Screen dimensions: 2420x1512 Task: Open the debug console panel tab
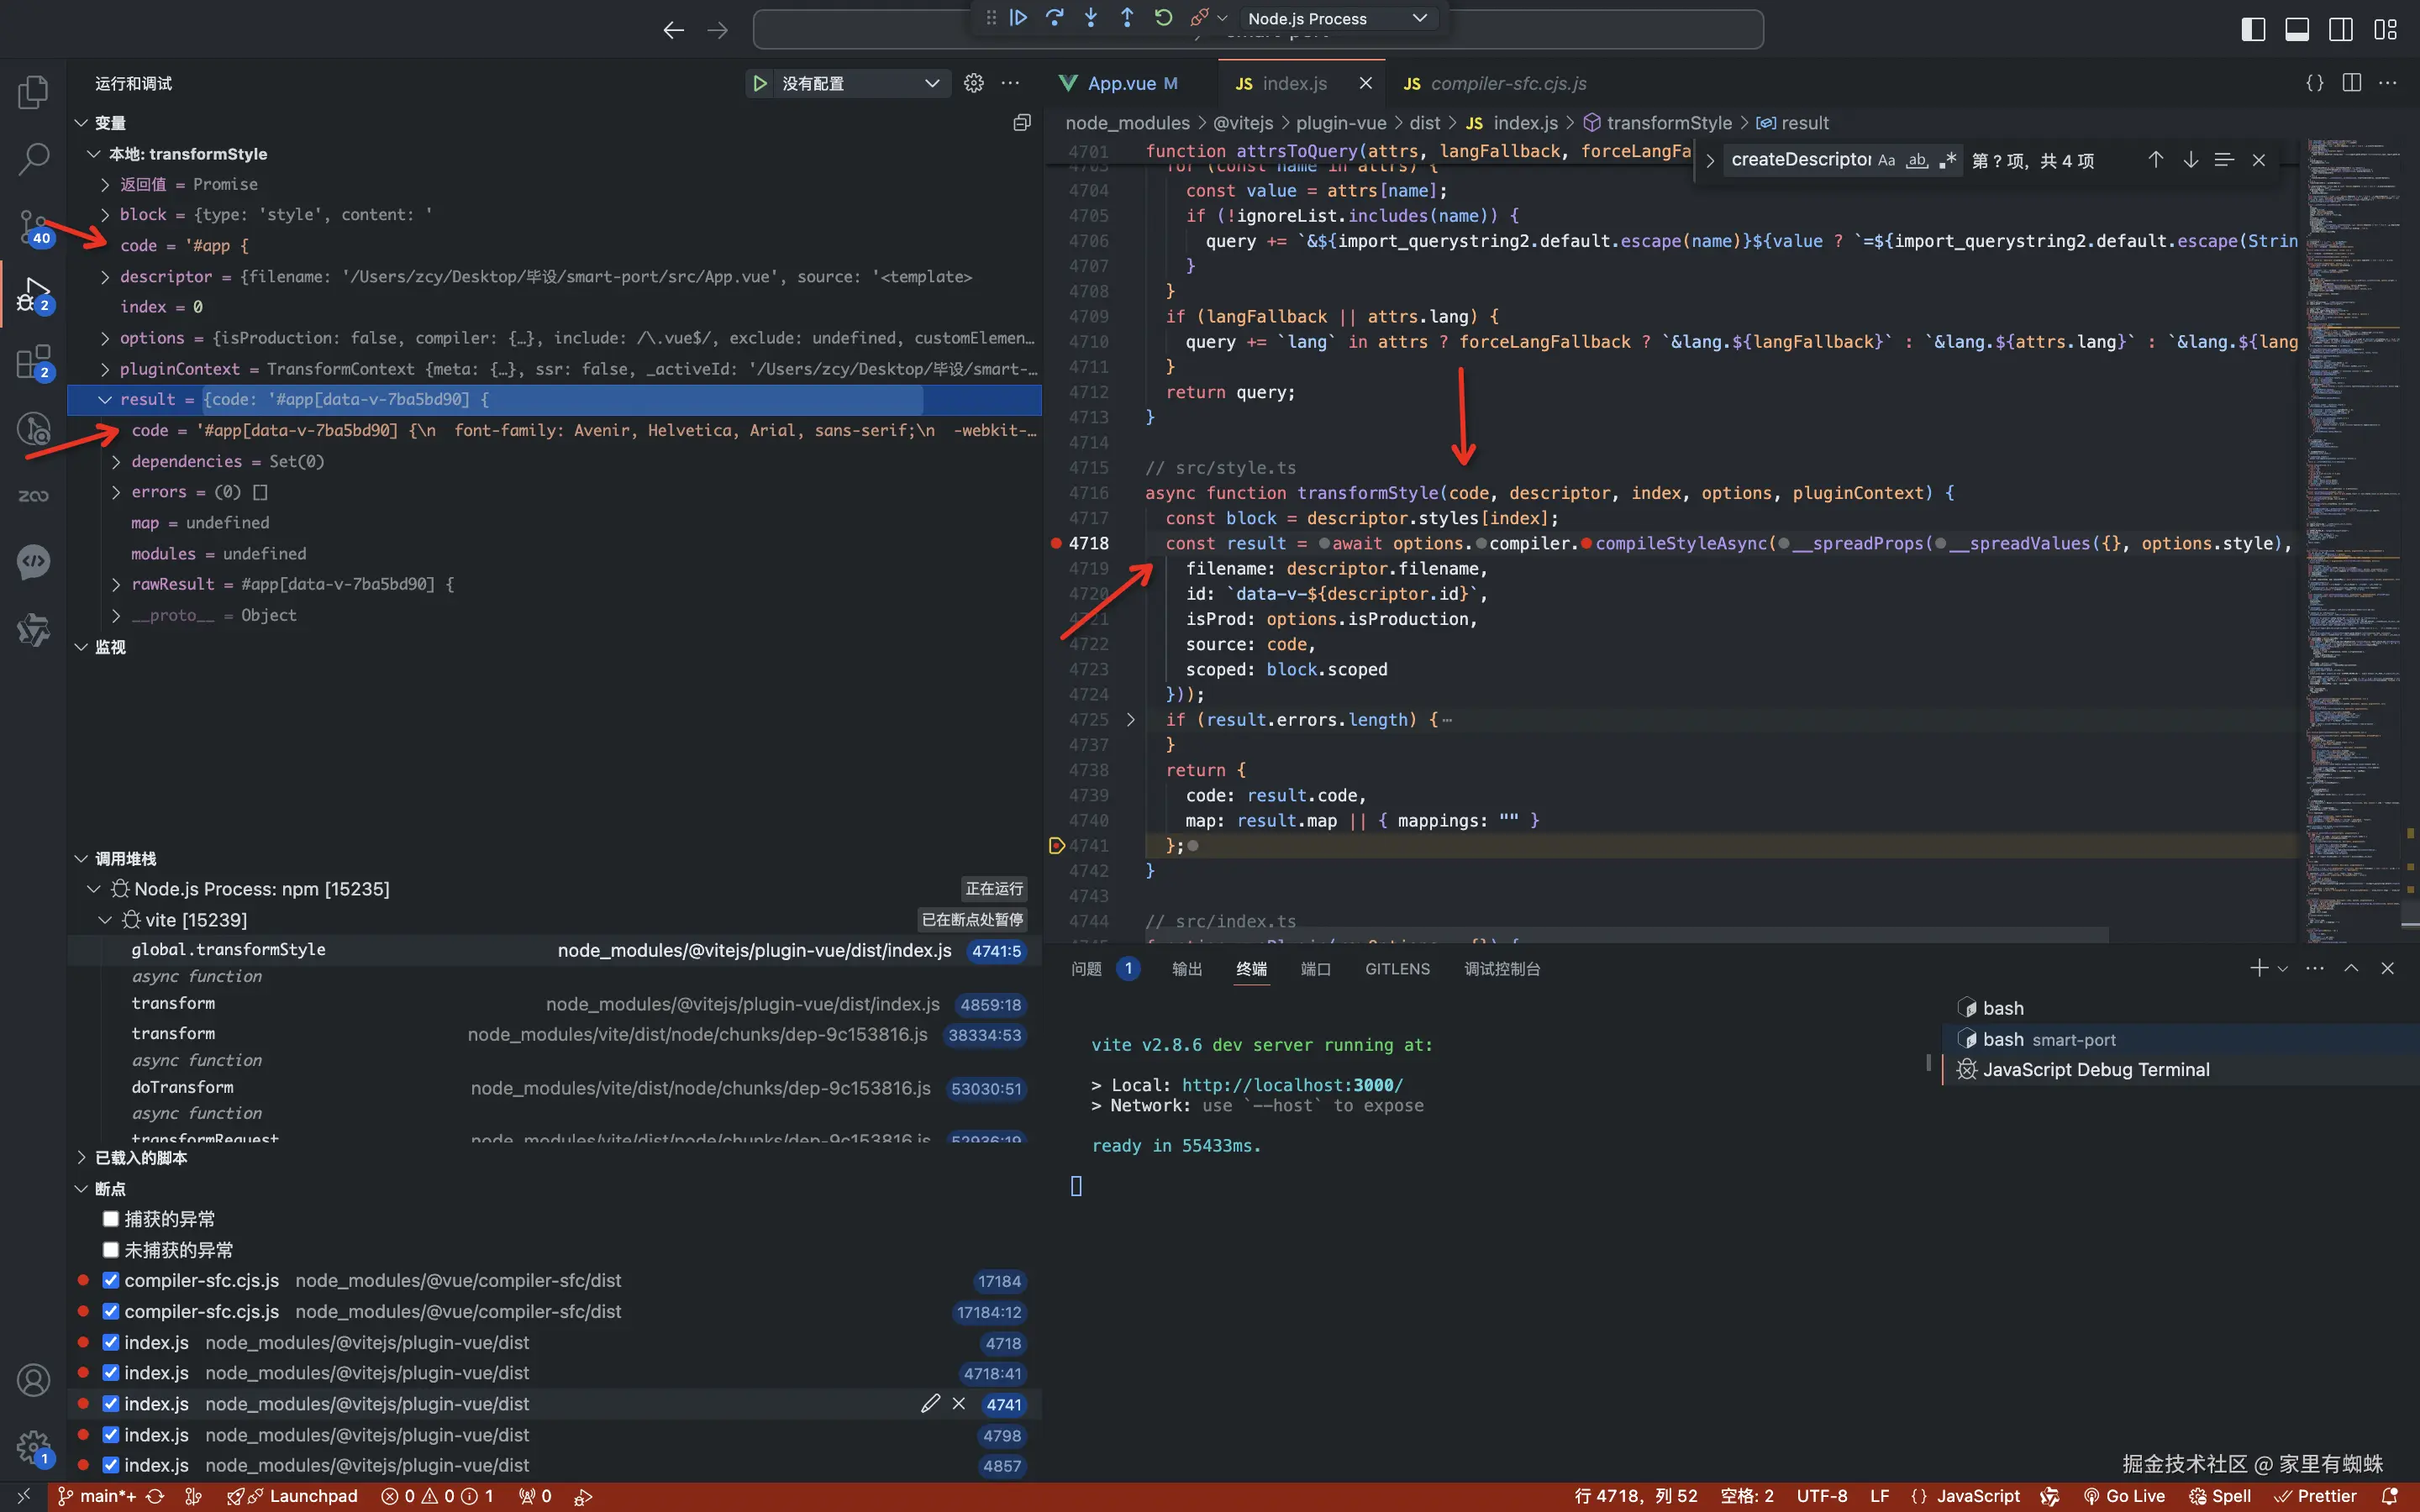click(x=1501, y=969)
